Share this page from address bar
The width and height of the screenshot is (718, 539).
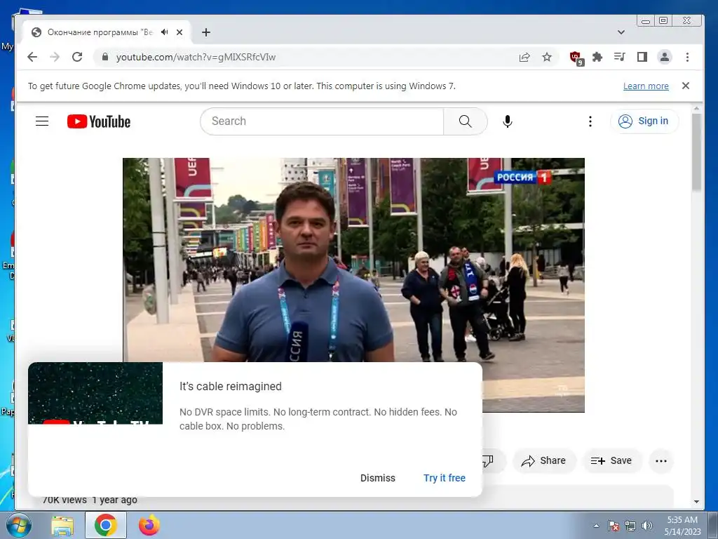pos(524,57)
